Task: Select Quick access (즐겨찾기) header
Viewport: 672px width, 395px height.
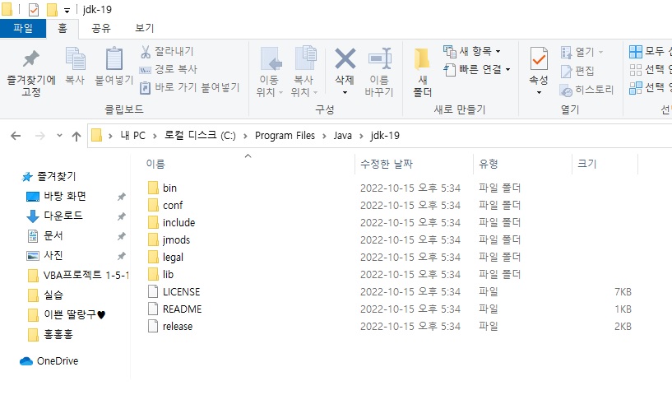Action: click(x=49, y=176)
